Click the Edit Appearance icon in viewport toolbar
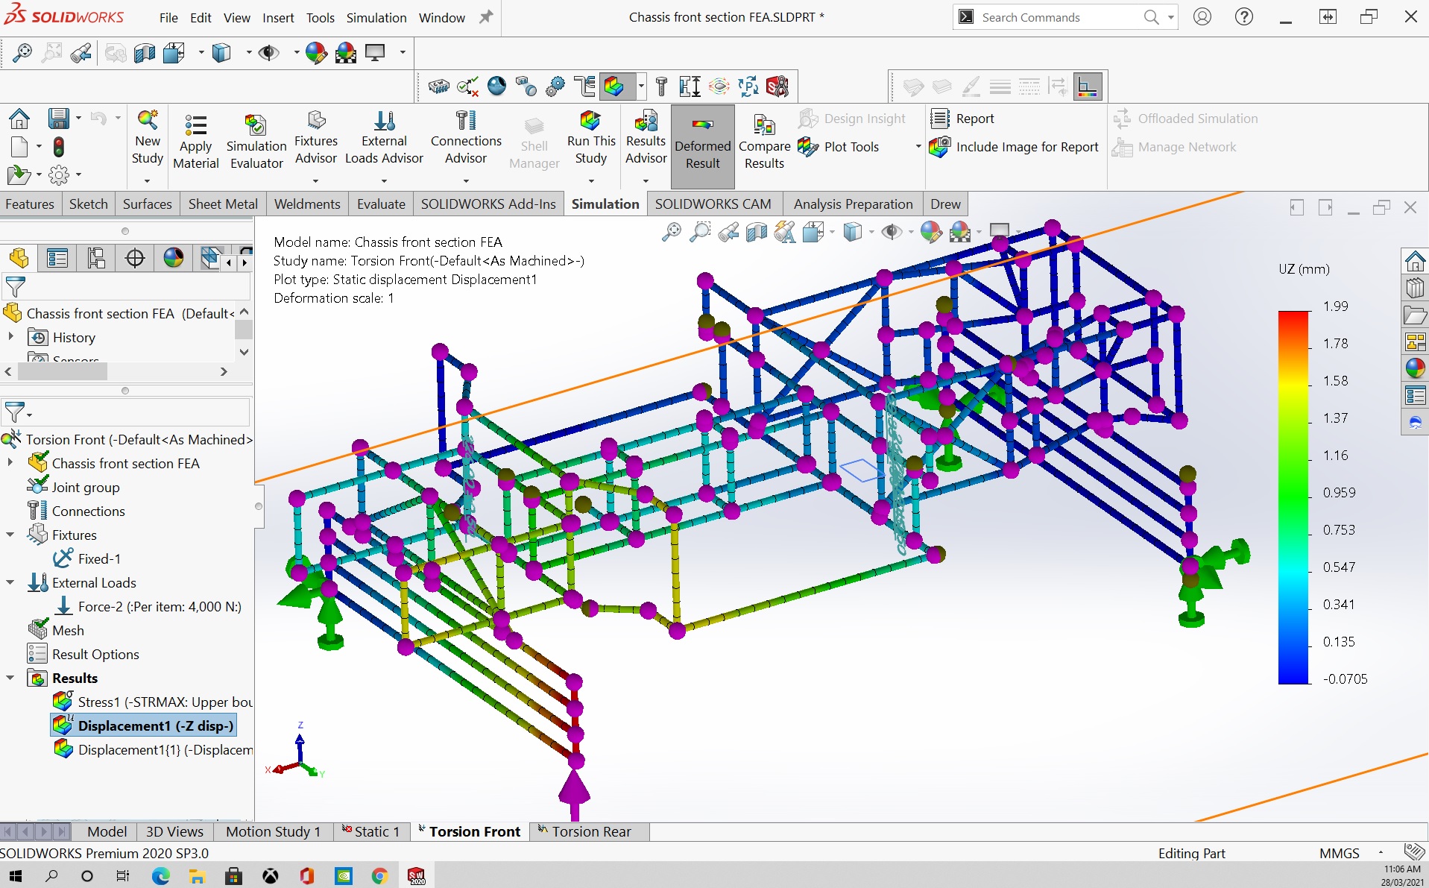The image size is (1429, 888). coord(931,233)
